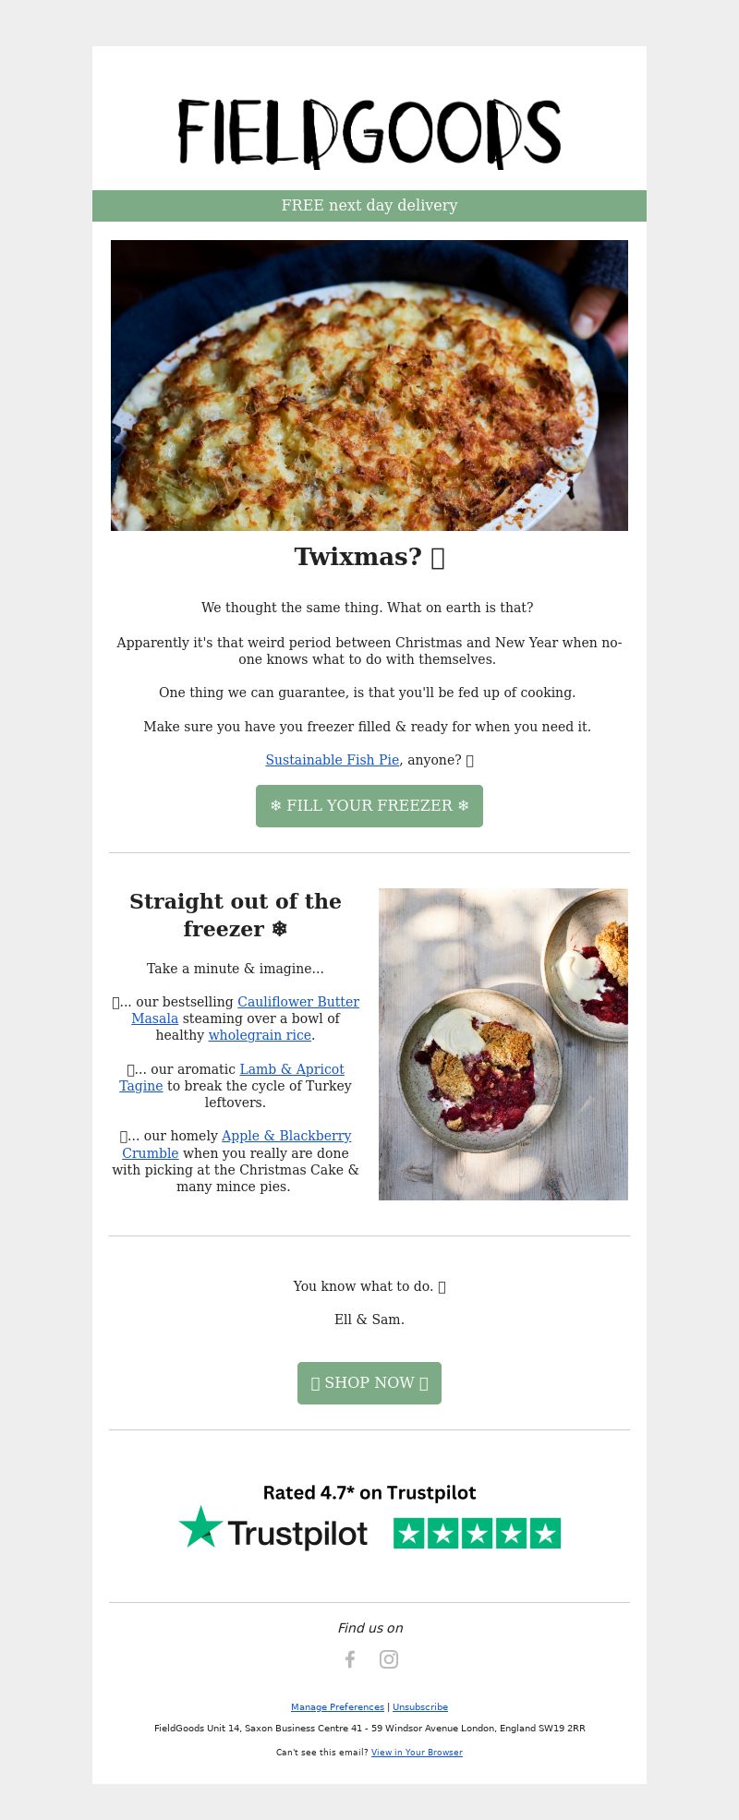Click the green Trustpilot star logo
The width and height of the screenshot is (739, 1820).
coord(201,1528)
